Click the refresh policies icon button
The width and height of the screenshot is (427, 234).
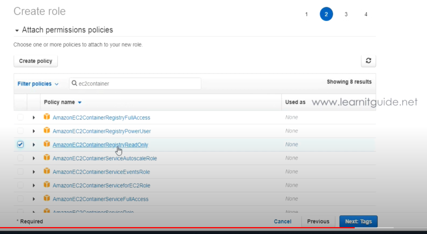pos(369,61)
